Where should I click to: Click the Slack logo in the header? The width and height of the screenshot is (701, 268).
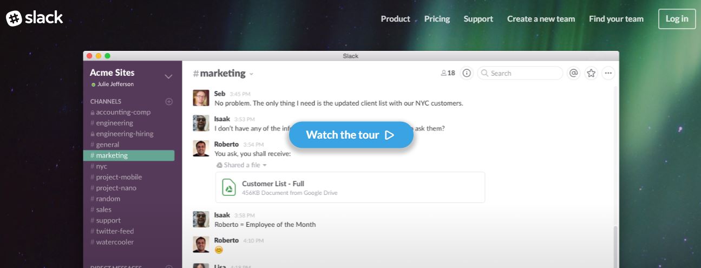point(35,18)
